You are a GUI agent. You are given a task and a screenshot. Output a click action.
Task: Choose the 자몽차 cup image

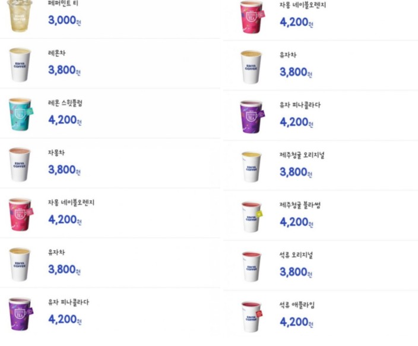click(20, 164)
